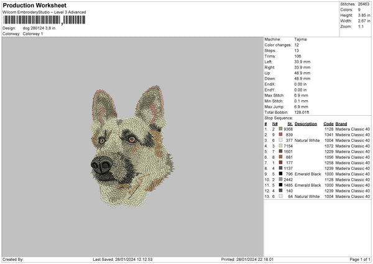
Task: Pick the beige swatch for stop 4
Action: tap(282, 146)
